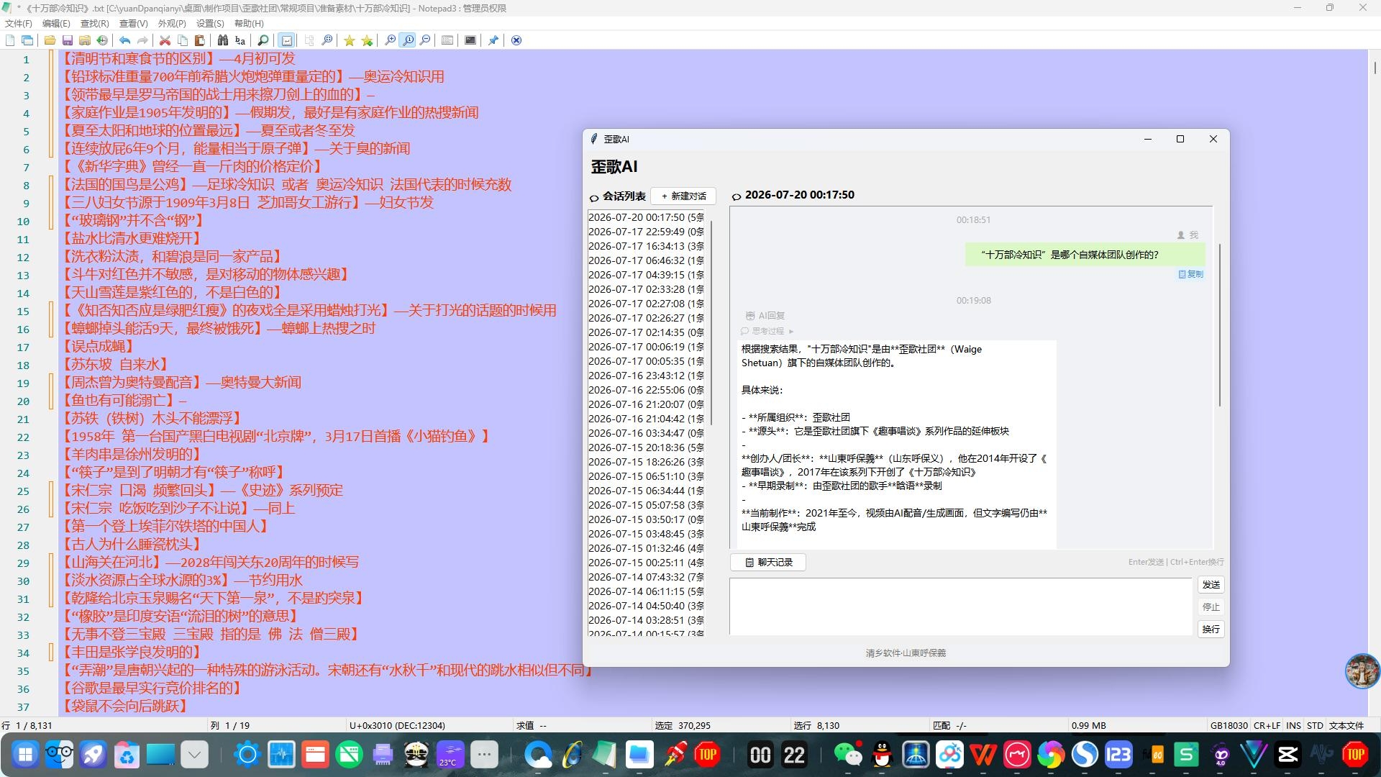Click the Reset zoom magnifier icon
1381x777 pixels.
tap(408, 40)
